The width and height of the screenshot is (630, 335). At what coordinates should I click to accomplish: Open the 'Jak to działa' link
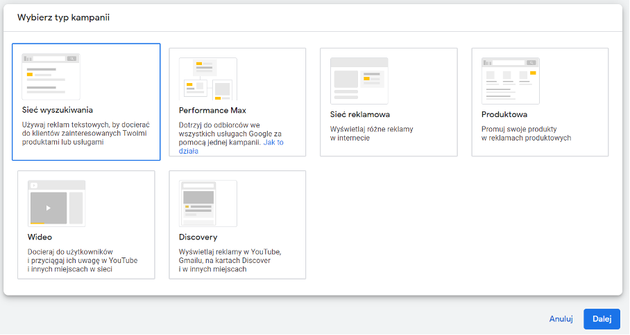point(231,147)
